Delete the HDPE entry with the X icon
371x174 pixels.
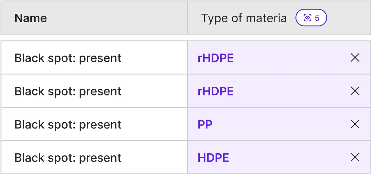[355, 157]
